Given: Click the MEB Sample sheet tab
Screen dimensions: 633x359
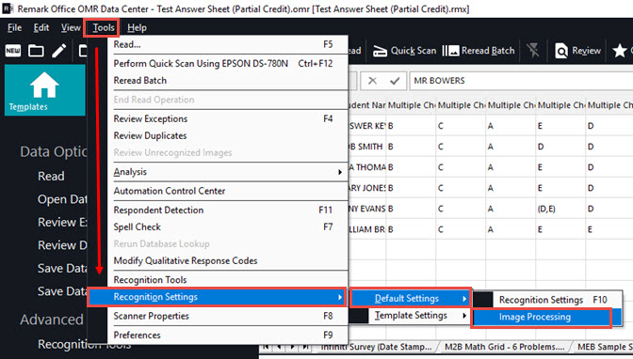Looking at the screenshot, I should pos(604,347).
